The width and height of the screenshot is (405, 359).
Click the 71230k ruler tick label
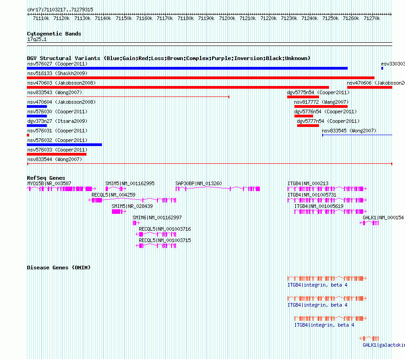(289, 18)
